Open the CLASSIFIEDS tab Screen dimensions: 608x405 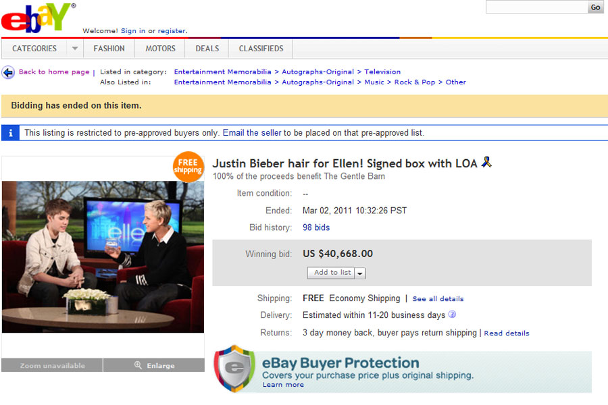click(x=261, y=49)
